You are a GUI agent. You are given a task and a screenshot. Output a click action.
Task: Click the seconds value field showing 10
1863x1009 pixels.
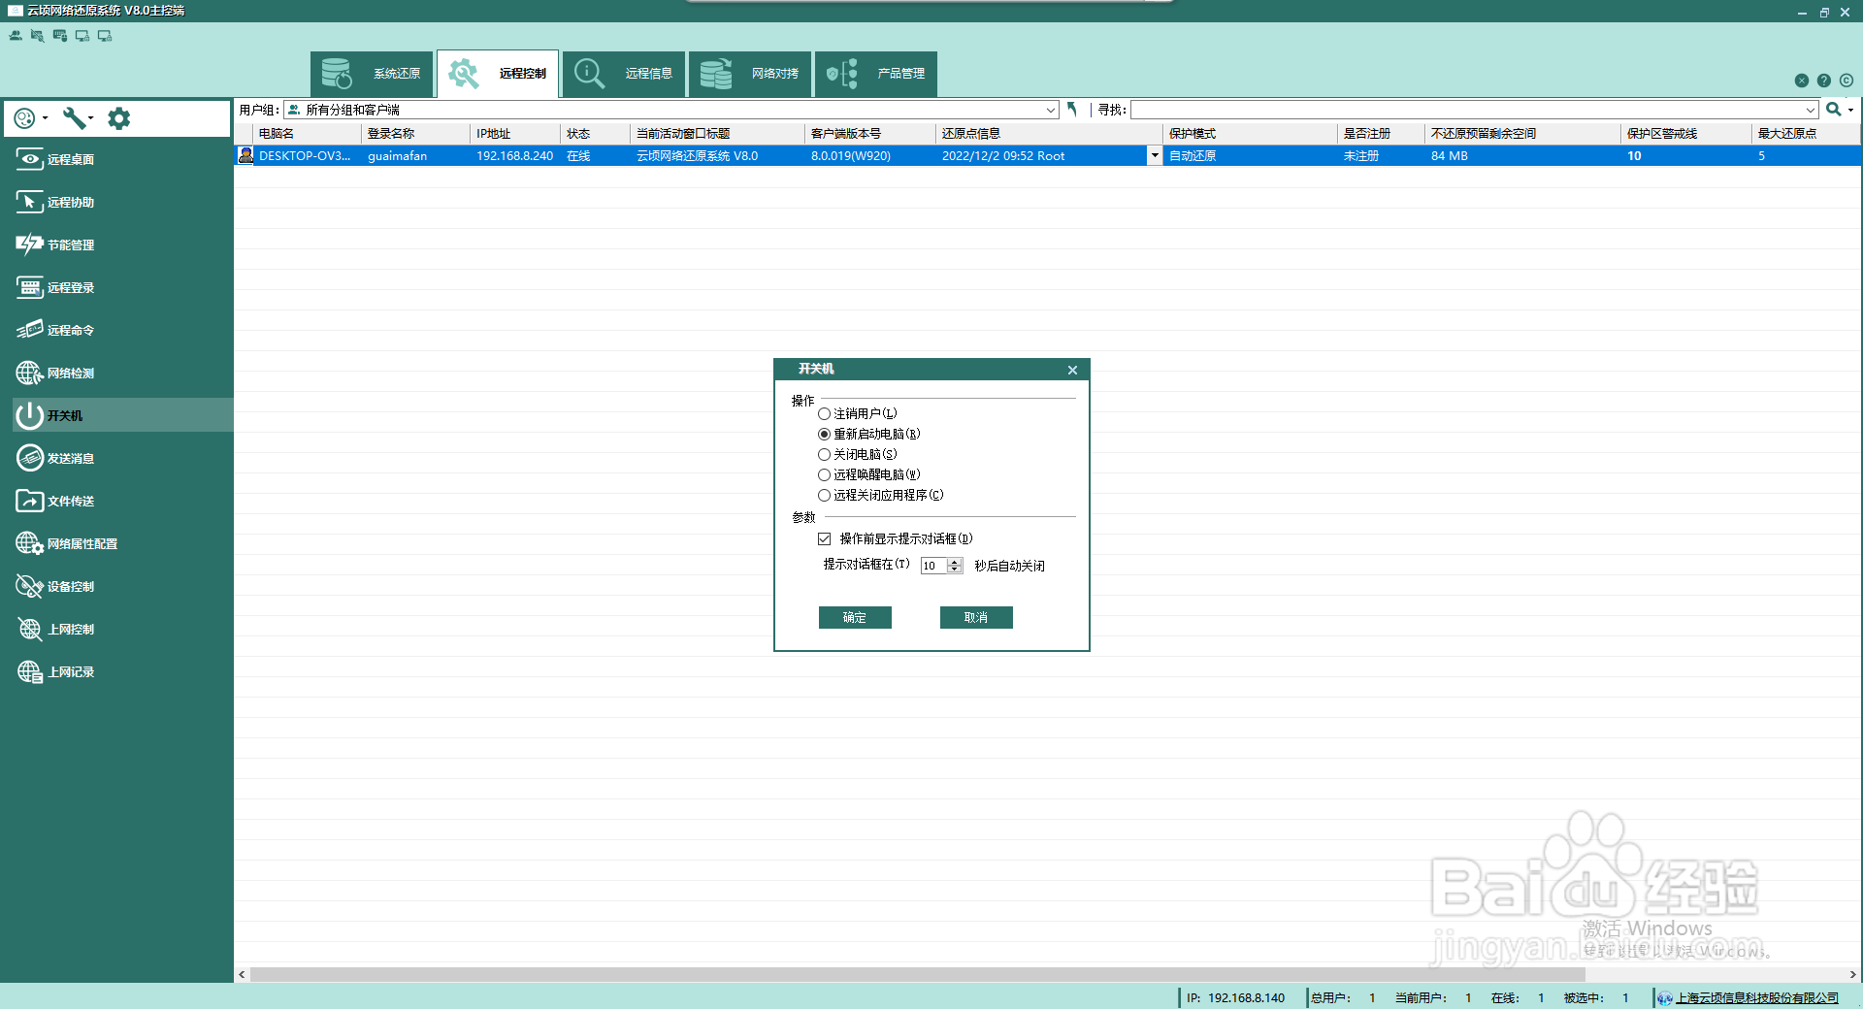tap(933, 566)
